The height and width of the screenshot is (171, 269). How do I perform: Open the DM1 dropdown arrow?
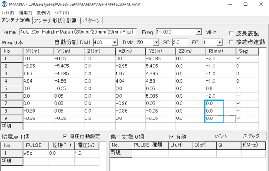[x=114, y=42]
